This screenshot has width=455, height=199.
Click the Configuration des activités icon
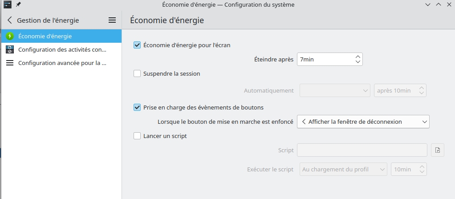click(10, 49)
